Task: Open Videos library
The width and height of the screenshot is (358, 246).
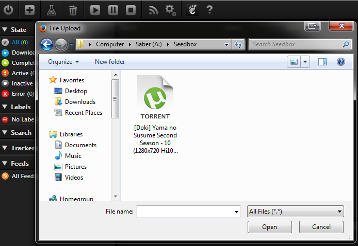Action: pyautogui.click(x=69, y=178)
